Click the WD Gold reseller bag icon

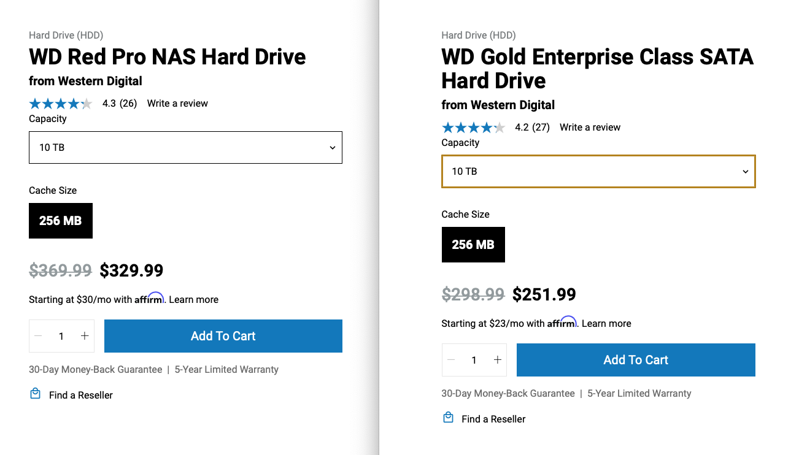[x=448, y=418]
